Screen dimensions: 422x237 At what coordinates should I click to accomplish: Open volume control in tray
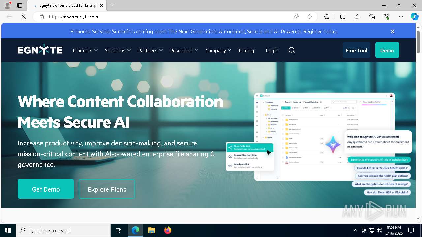coord(379,230)
